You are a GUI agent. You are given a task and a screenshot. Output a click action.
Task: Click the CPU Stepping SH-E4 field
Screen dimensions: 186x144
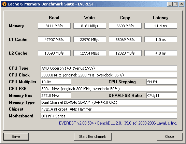[162, 82]
